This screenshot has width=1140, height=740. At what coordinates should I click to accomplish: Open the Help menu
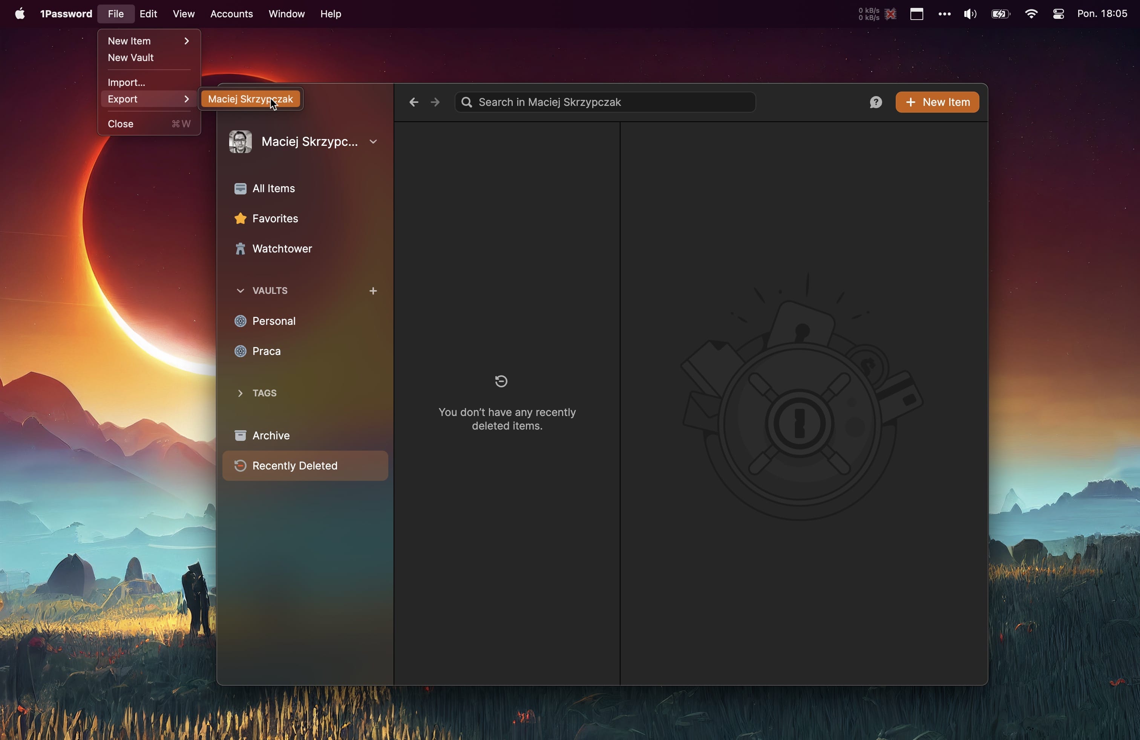click(x=331, y=14)
